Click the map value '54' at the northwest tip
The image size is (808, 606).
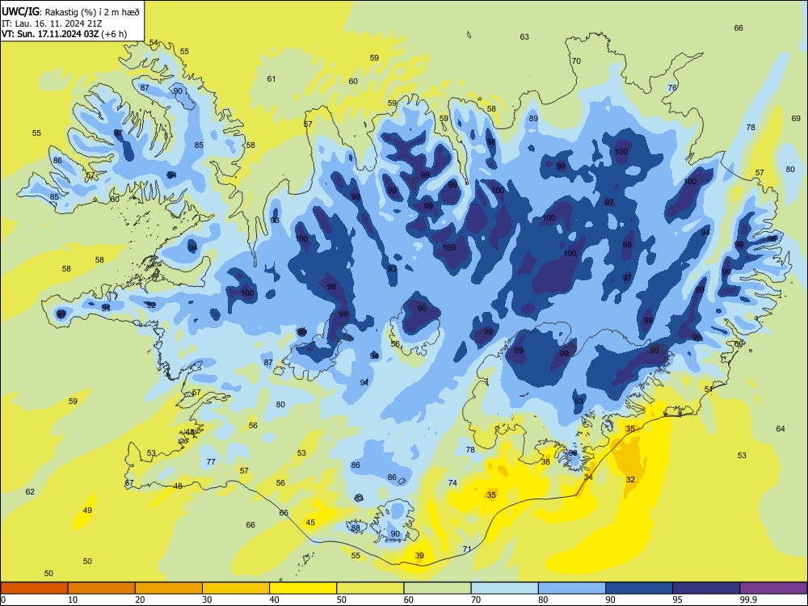pyautogui.click(x=154, y=42)
